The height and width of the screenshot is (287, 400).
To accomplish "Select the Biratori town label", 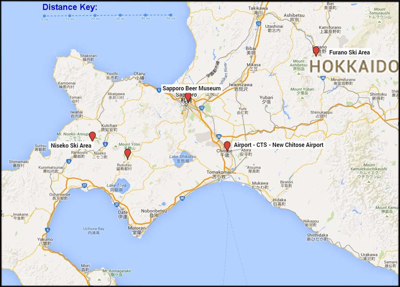I will pyautogui.click(x=286, y=184).
